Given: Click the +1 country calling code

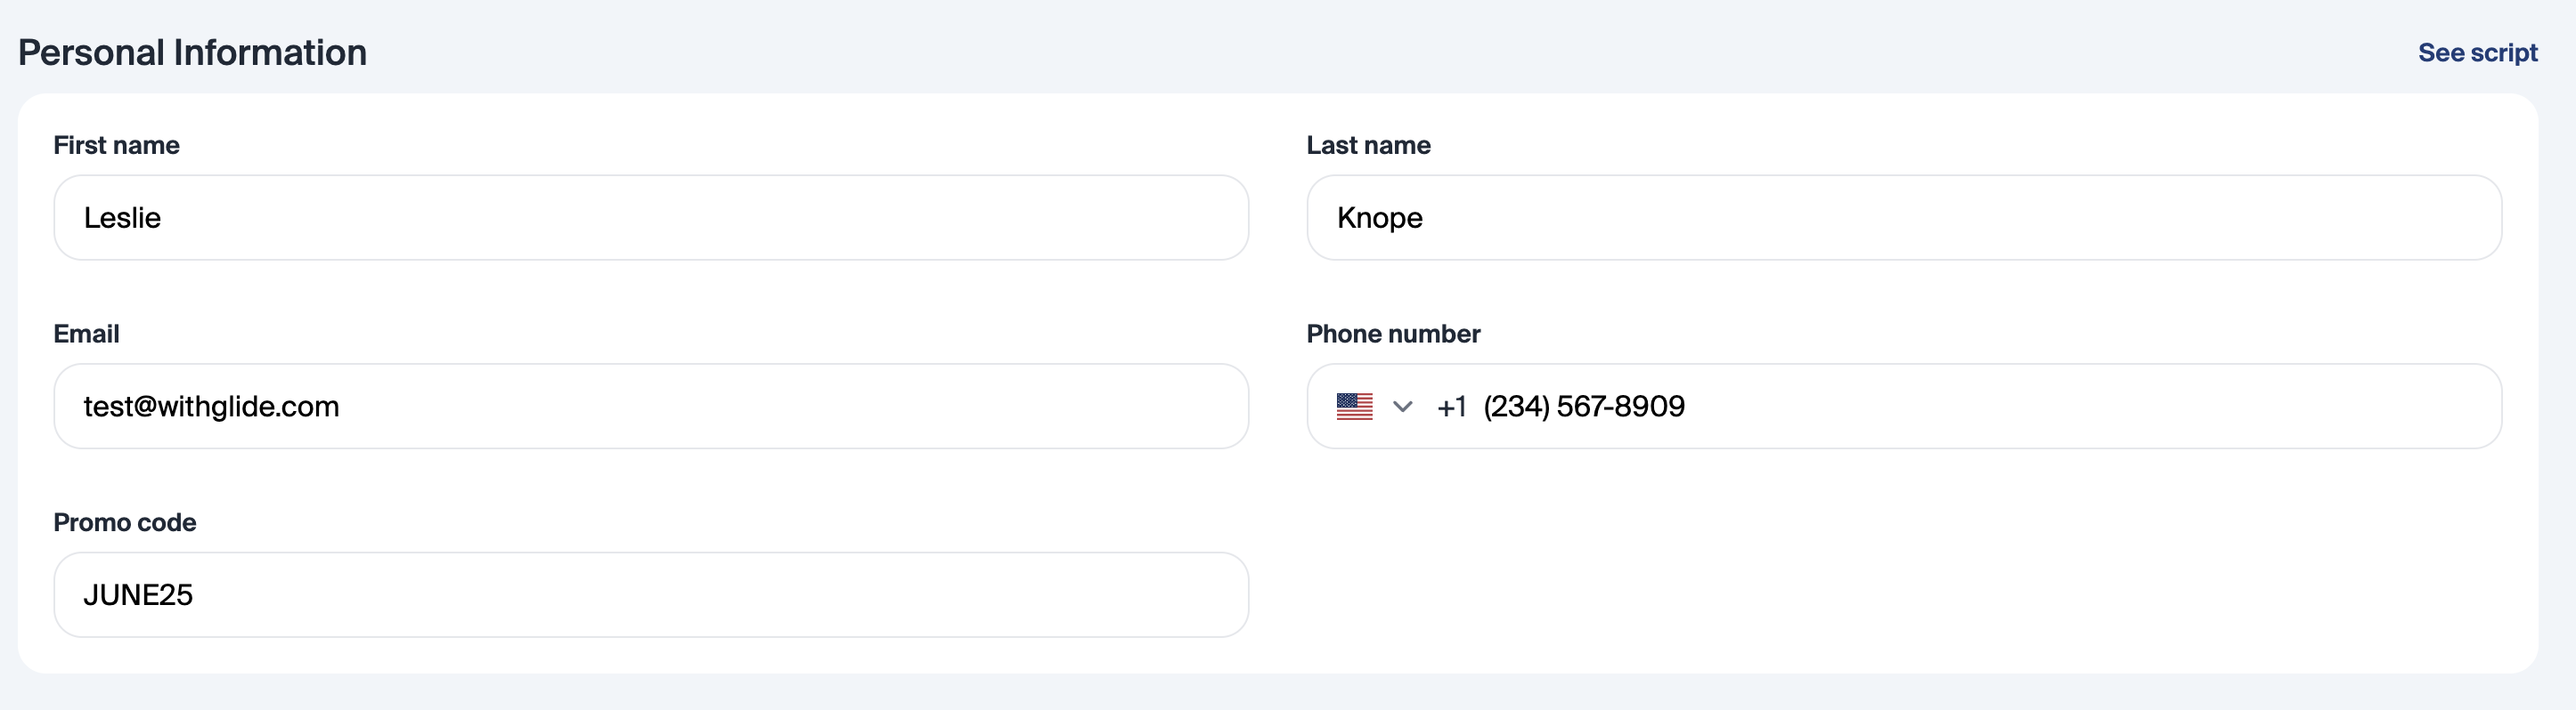Looking at the screenshot, I should pyautogui.click(x=1451, y=407).
